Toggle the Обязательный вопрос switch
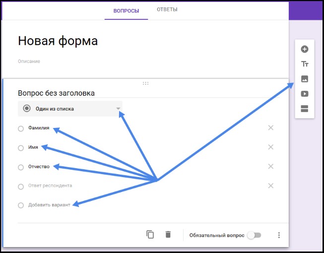 click(254, 235)
